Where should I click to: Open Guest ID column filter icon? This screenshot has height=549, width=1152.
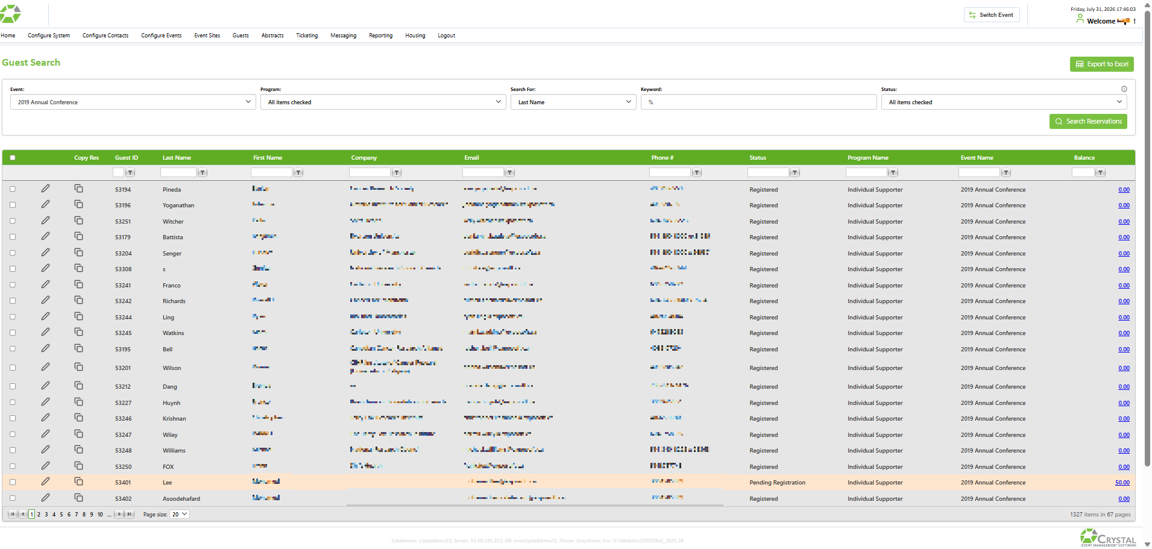coord(130,173)
